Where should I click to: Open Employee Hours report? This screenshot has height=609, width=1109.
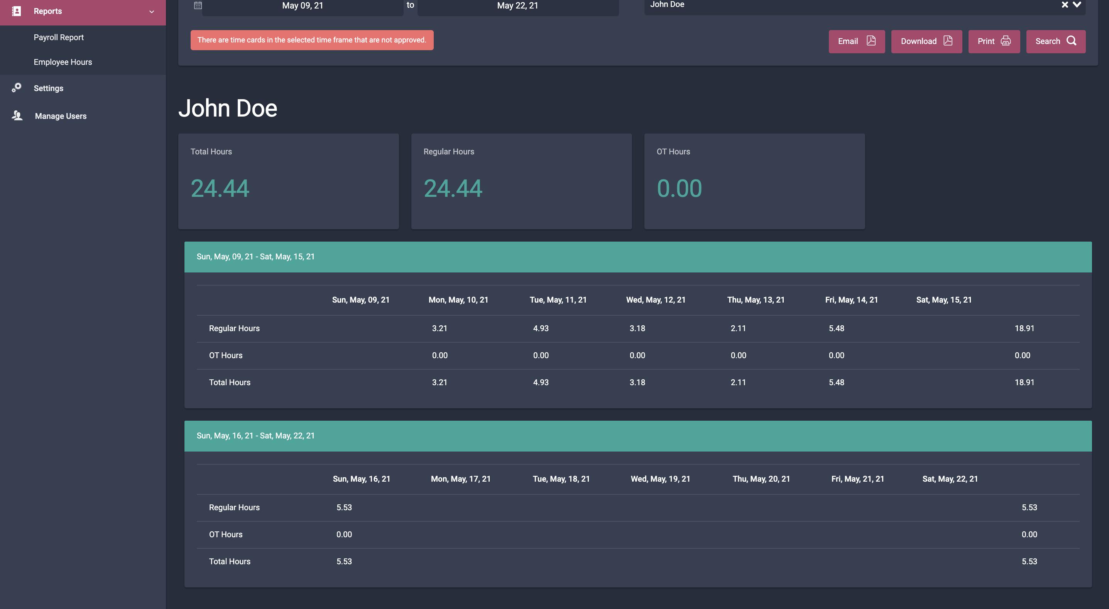[63, 62]
